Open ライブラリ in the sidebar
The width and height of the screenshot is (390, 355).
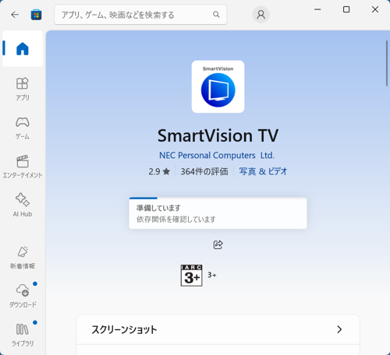(x=23, y=335)
